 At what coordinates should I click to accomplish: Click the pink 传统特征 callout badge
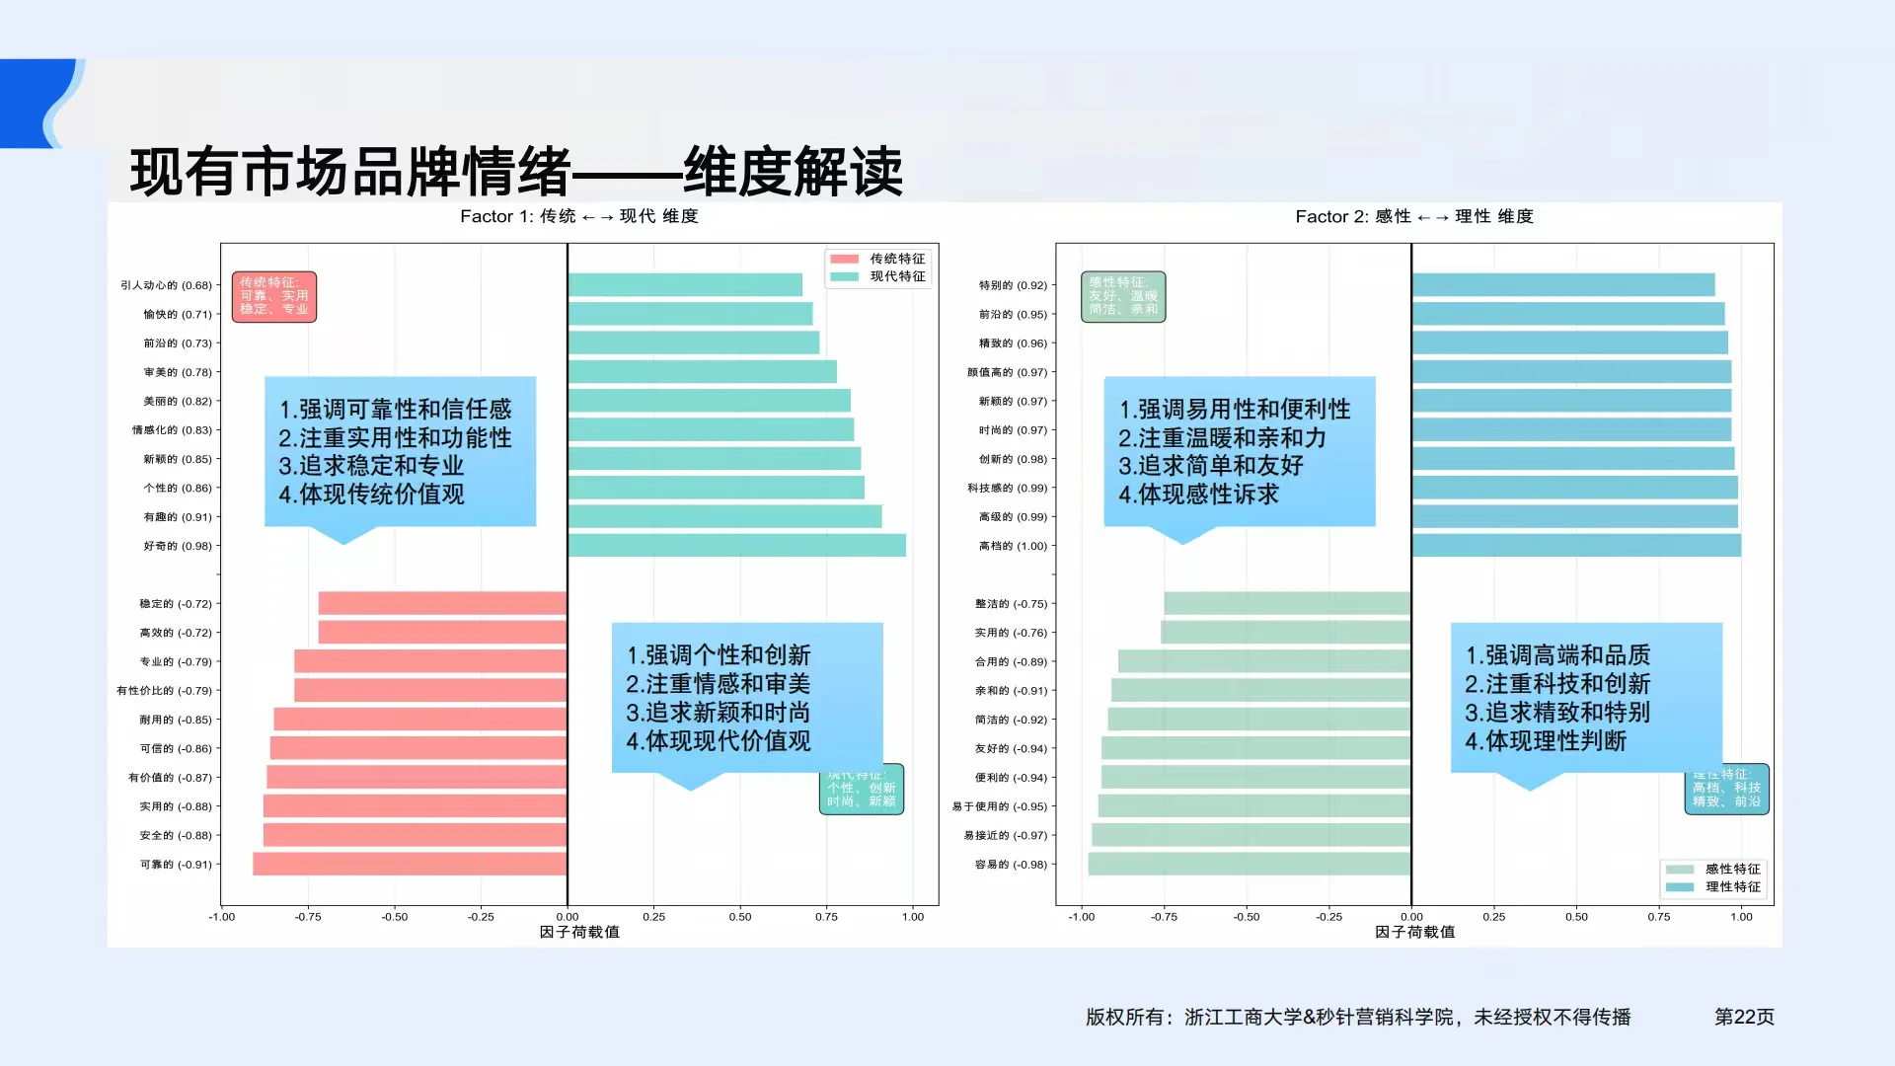(x=273, y=294)
